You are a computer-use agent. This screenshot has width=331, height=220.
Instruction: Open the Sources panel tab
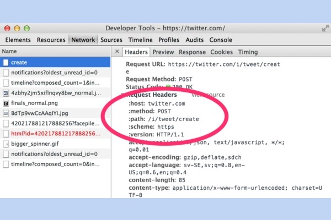click(111, 40)
